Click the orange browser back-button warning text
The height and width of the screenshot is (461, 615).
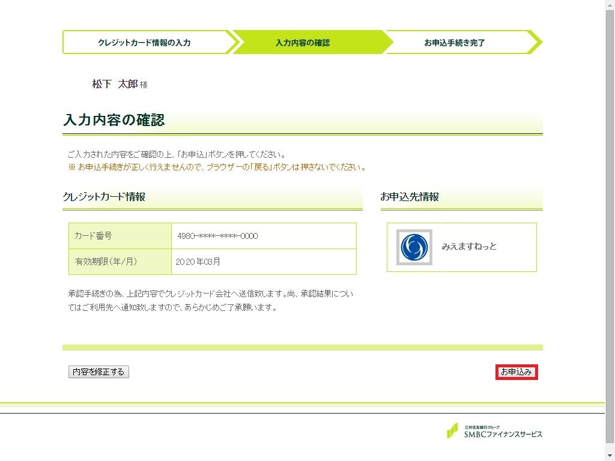217,167
